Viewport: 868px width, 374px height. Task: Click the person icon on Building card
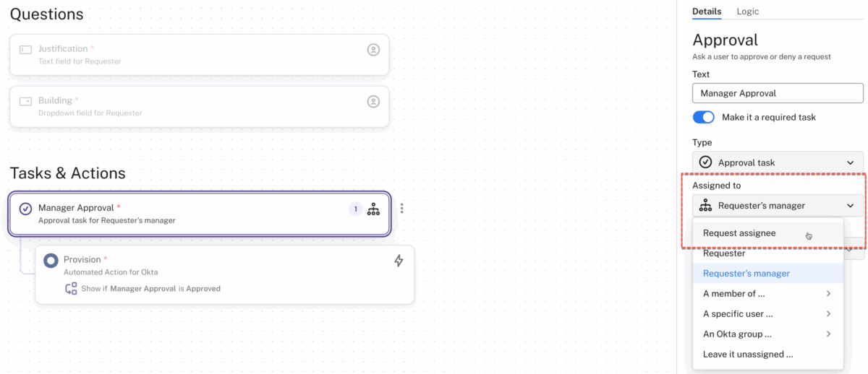pos(373,102)
